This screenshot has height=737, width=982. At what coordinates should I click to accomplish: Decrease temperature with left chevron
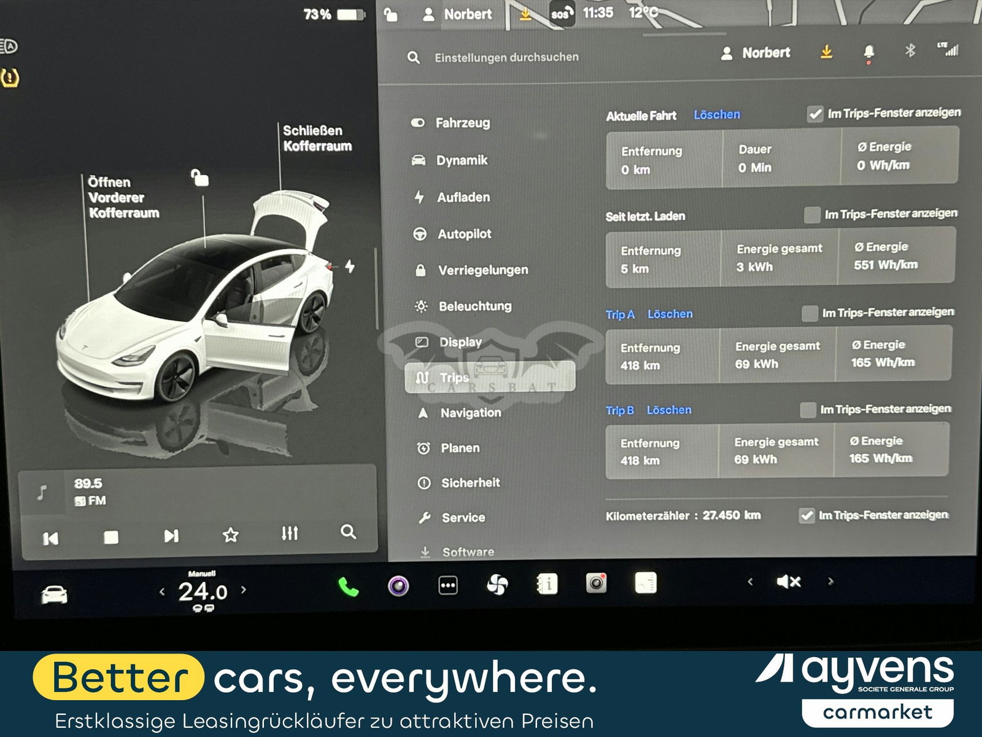pyautogui.click(x=162, y=592)
